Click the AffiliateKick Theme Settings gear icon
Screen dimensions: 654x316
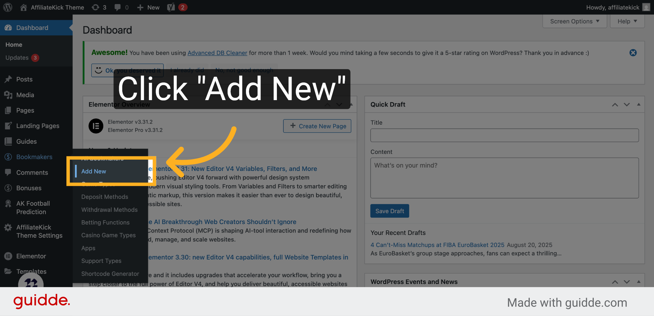8,227
